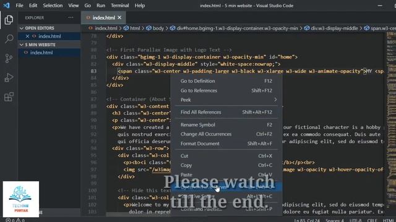This screenshot has height=222, width=396.
Task: Click the EXPLORER panel title
Action: coord(35,18)
